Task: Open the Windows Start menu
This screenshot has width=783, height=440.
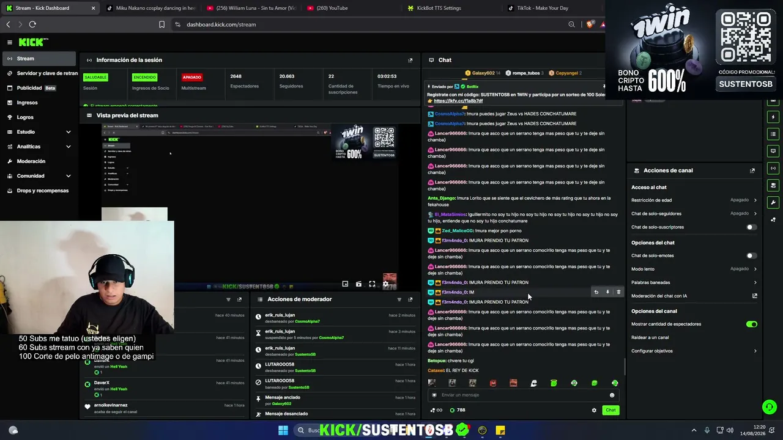Action: [x=283, y=430]
